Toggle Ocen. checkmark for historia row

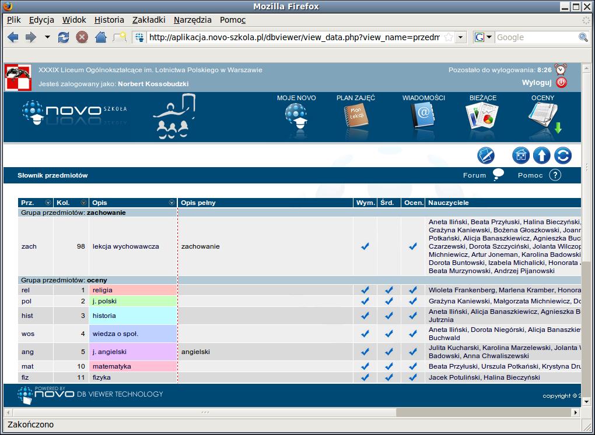tap(413, 316)
